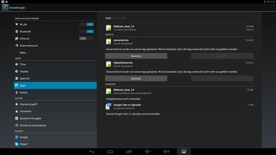The image size is (276, 155).
Task: Click the Töne speaker icon
Action: 17,64
